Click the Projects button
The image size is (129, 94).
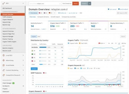pos(84,4)
